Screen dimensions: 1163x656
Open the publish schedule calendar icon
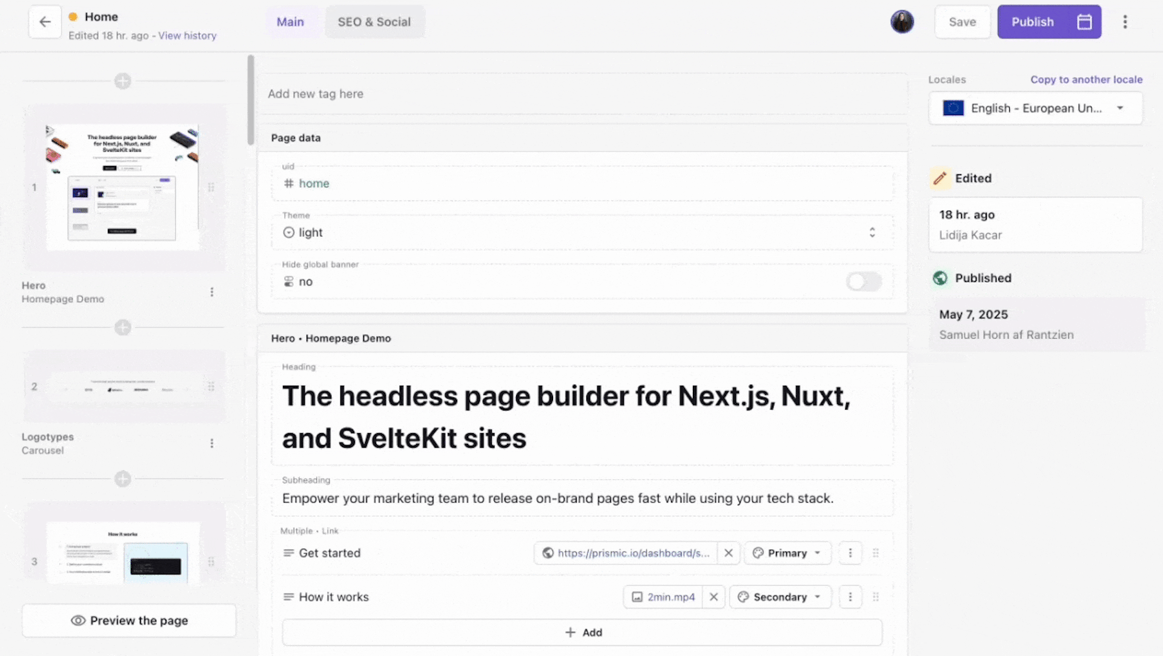point(1084,22)
